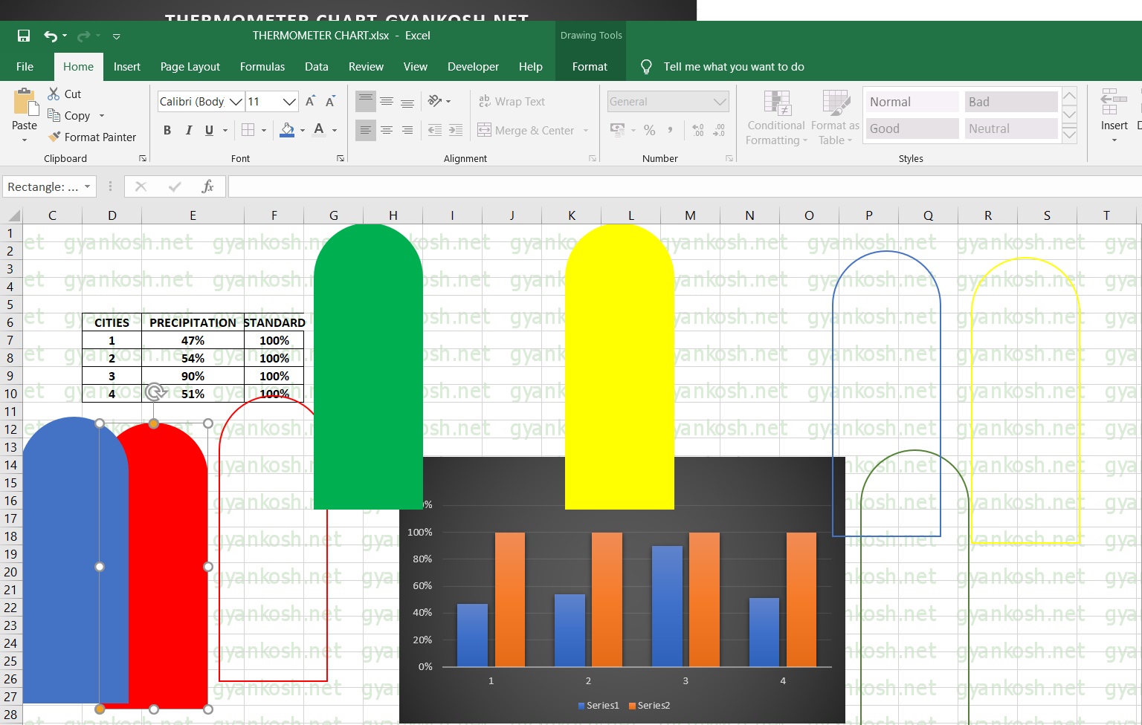The height and width of the screenshot is (725, 1142).
Task: Apply the Neutral cell style
Action: click(1011, 129)
